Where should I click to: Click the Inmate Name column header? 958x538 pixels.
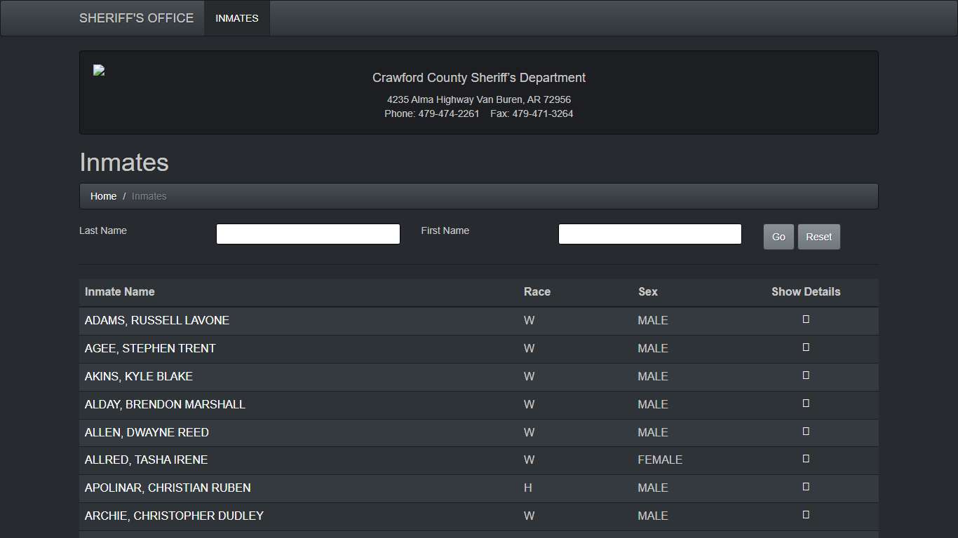pos(120,292)
